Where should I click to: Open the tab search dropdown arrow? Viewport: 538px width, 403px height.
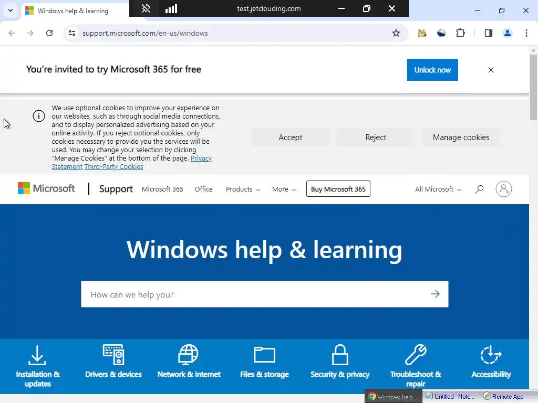click(x=11, y=10)
